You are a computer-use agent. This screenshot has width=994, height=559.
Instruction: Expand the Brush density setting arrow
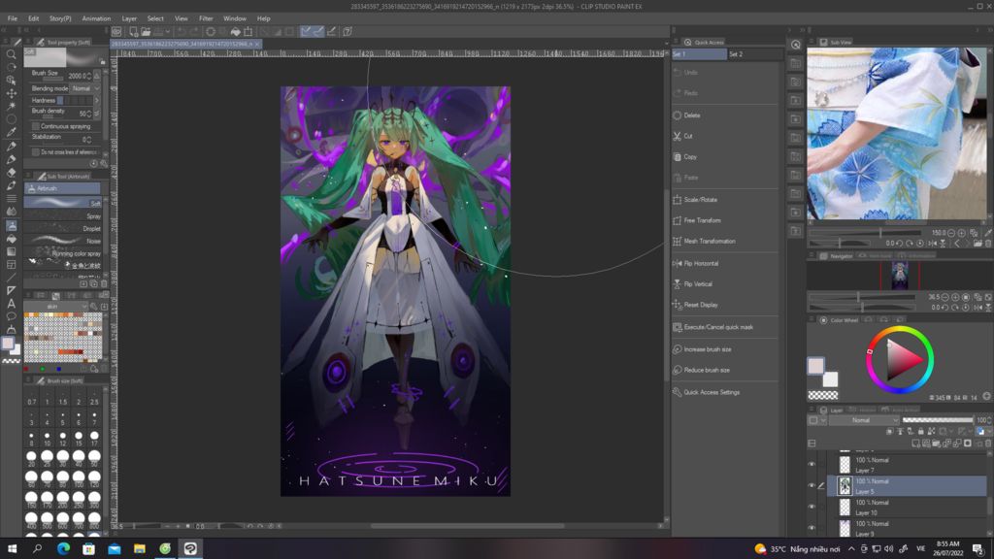tap(97, 113)
